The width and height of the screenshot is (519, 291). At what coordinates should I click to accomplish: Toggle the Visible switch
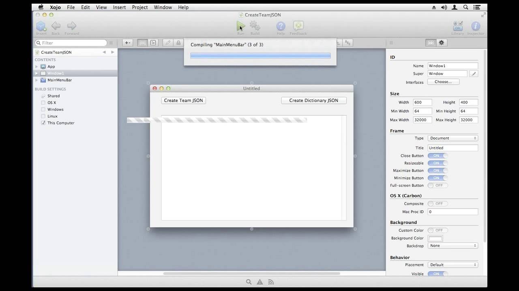pyautogui.click(x=438, y=274)
